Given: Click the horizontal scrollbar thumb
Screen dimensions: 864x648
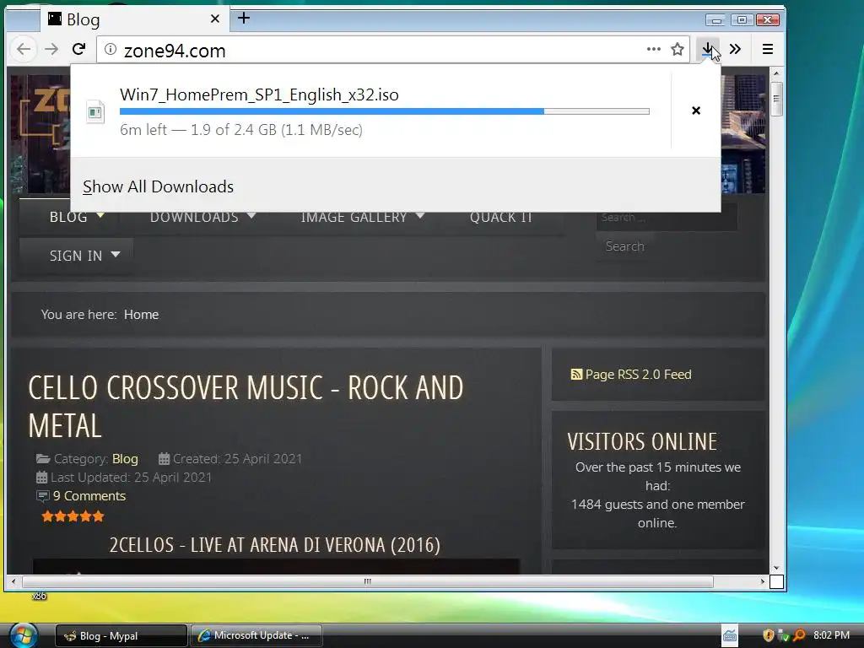Looking at the screenshot, I should coord(368,581).
